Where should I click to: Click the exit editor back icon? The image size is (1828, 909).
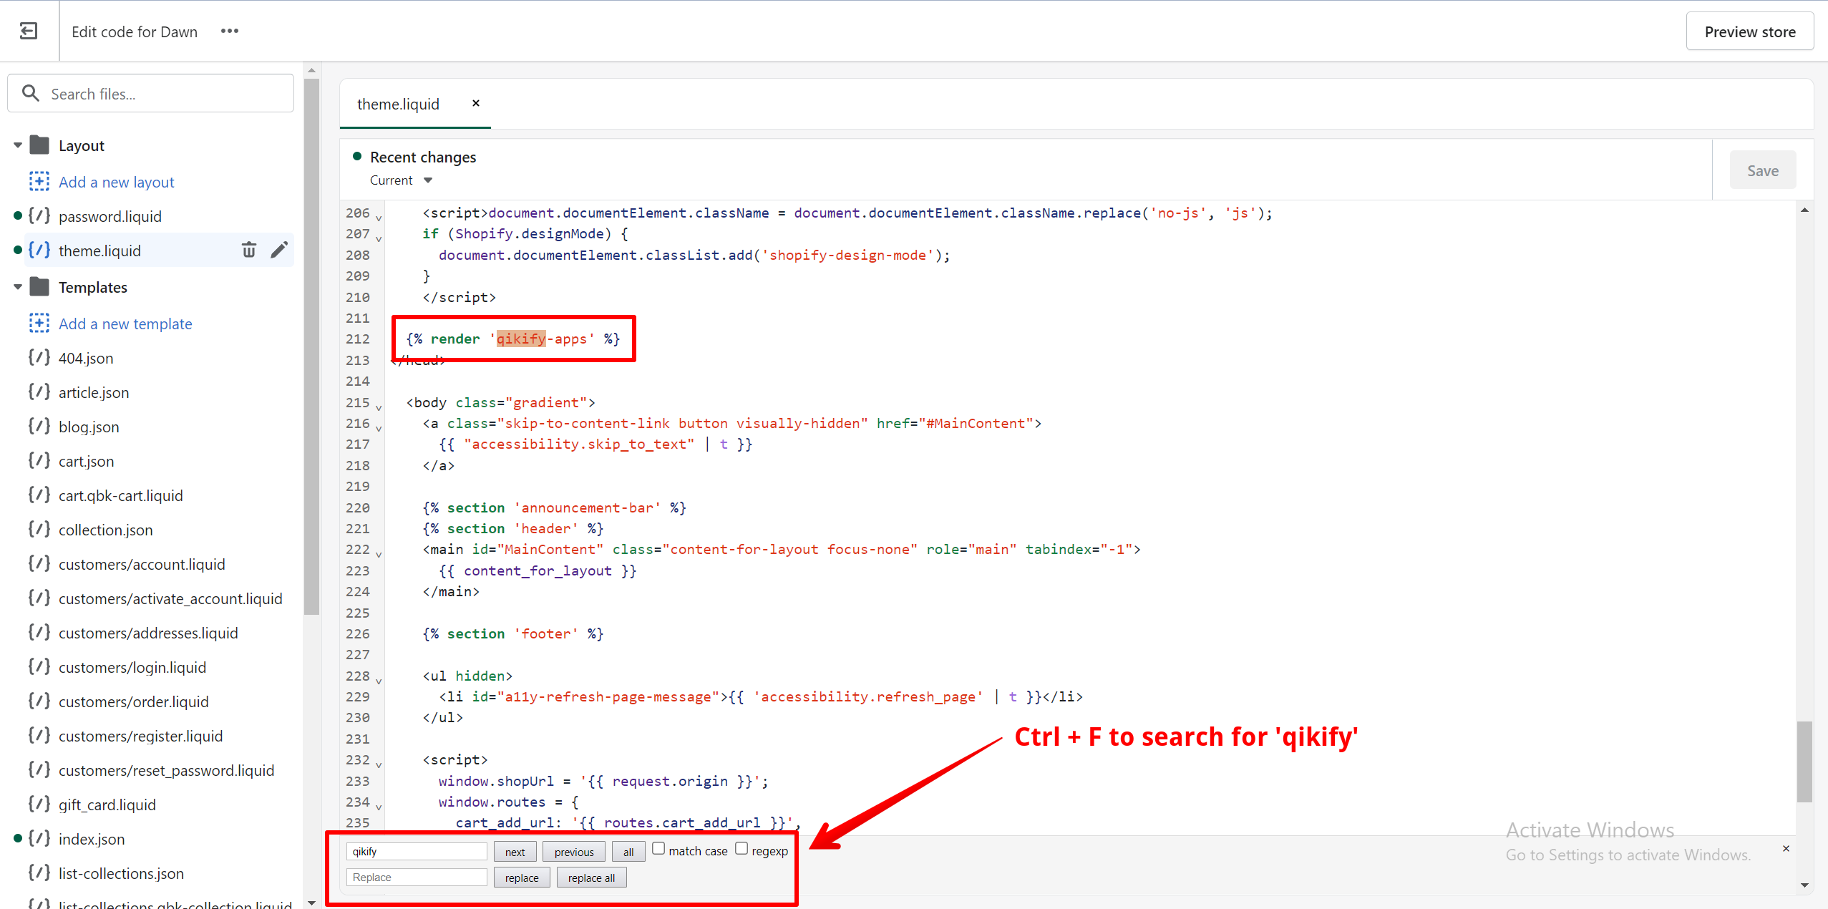29,31
